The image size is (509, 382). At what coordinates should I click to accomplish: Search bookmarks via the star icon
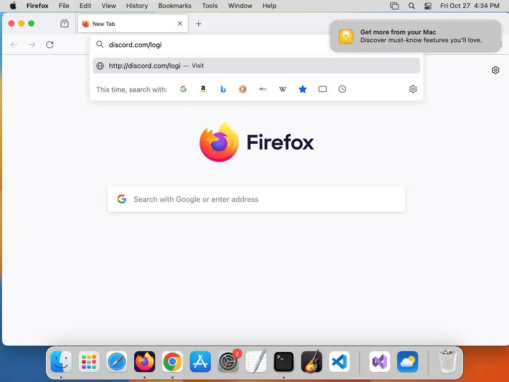(303, 89)
